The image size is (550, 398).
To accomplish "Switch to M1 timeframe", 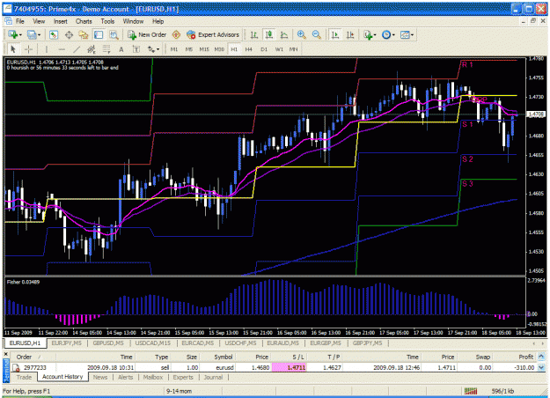I will tap(174, 49).
